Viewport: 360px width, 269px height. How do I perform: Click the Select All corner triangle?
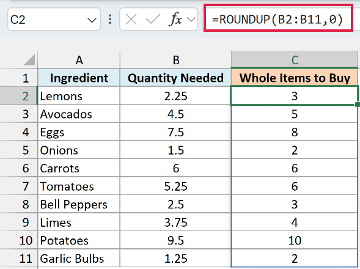29,60
